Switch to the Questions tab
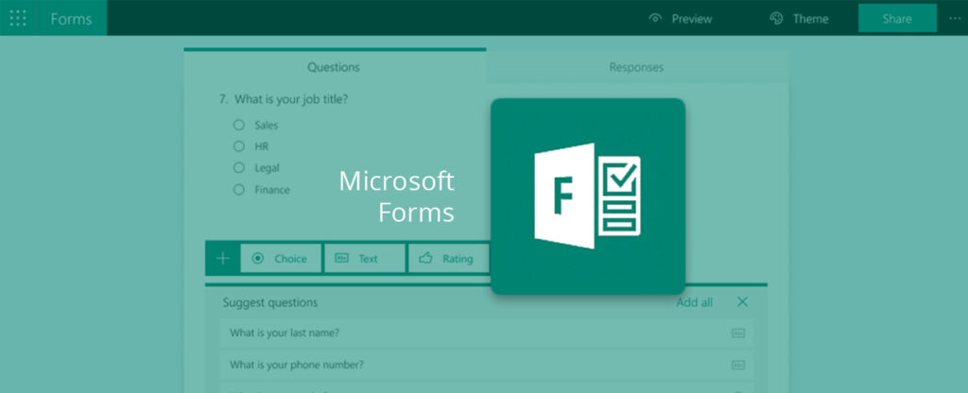 pos(335,67)
